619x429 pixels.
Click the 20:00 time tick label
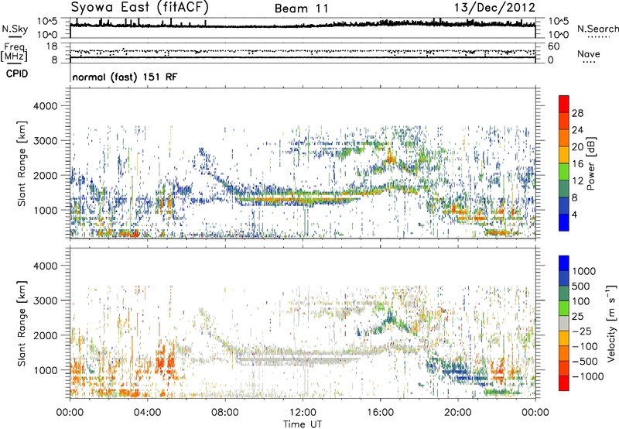point(457,413)
